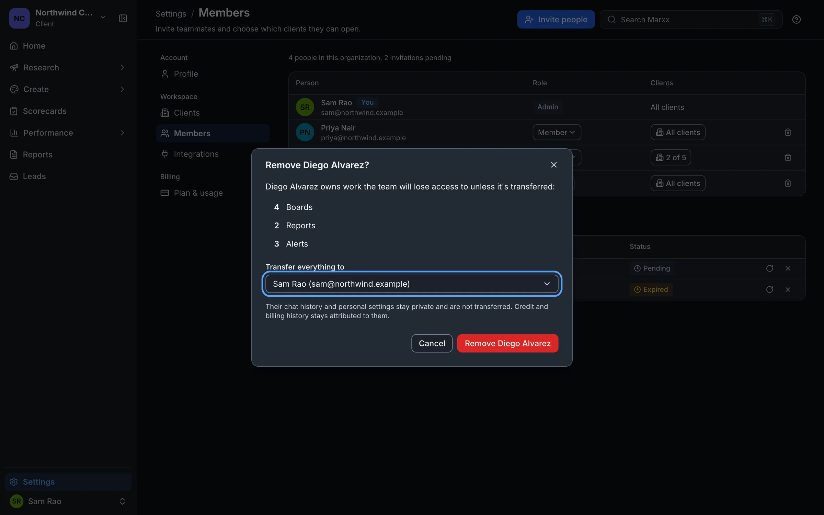This screenshot has height=515, width=824.
Task: Expand the Research menu
Action: point(68,68)
